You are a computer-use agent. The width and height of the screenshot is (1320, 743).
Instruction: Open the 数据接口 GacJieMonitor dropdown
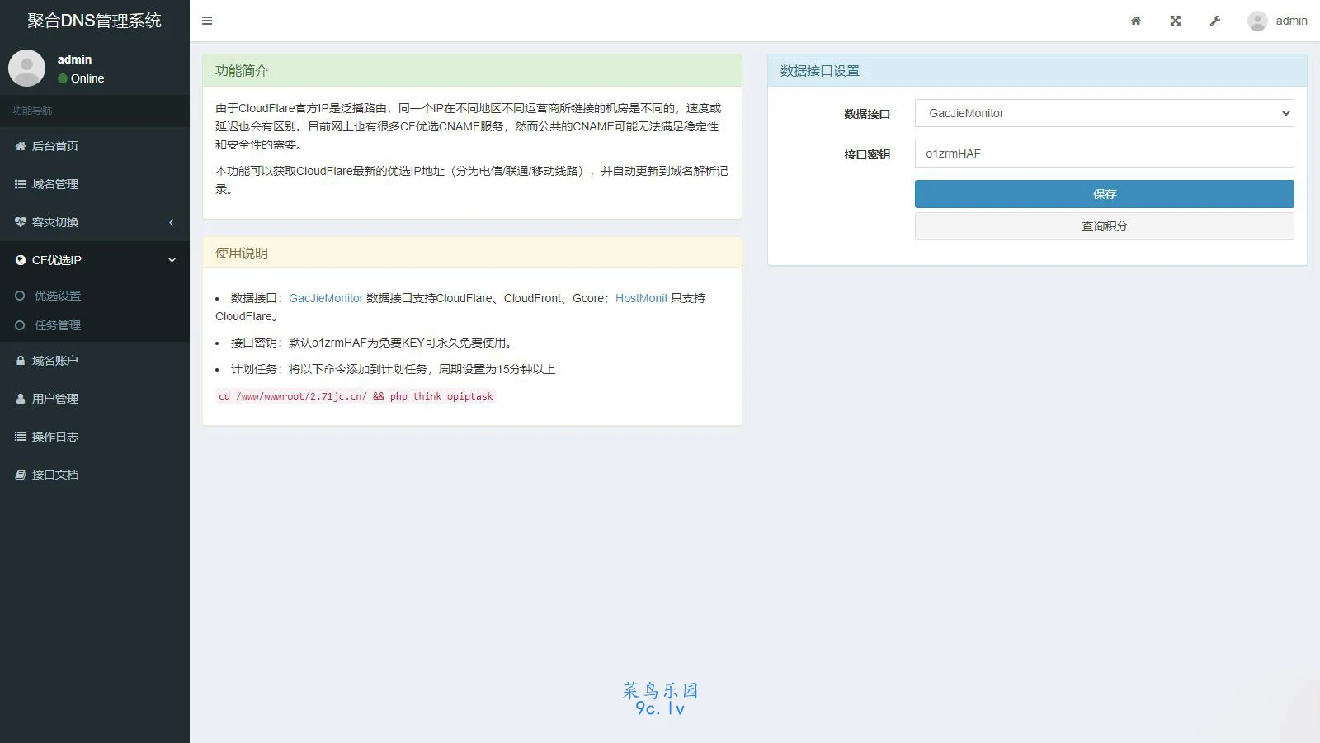(x=1104, y=113)
